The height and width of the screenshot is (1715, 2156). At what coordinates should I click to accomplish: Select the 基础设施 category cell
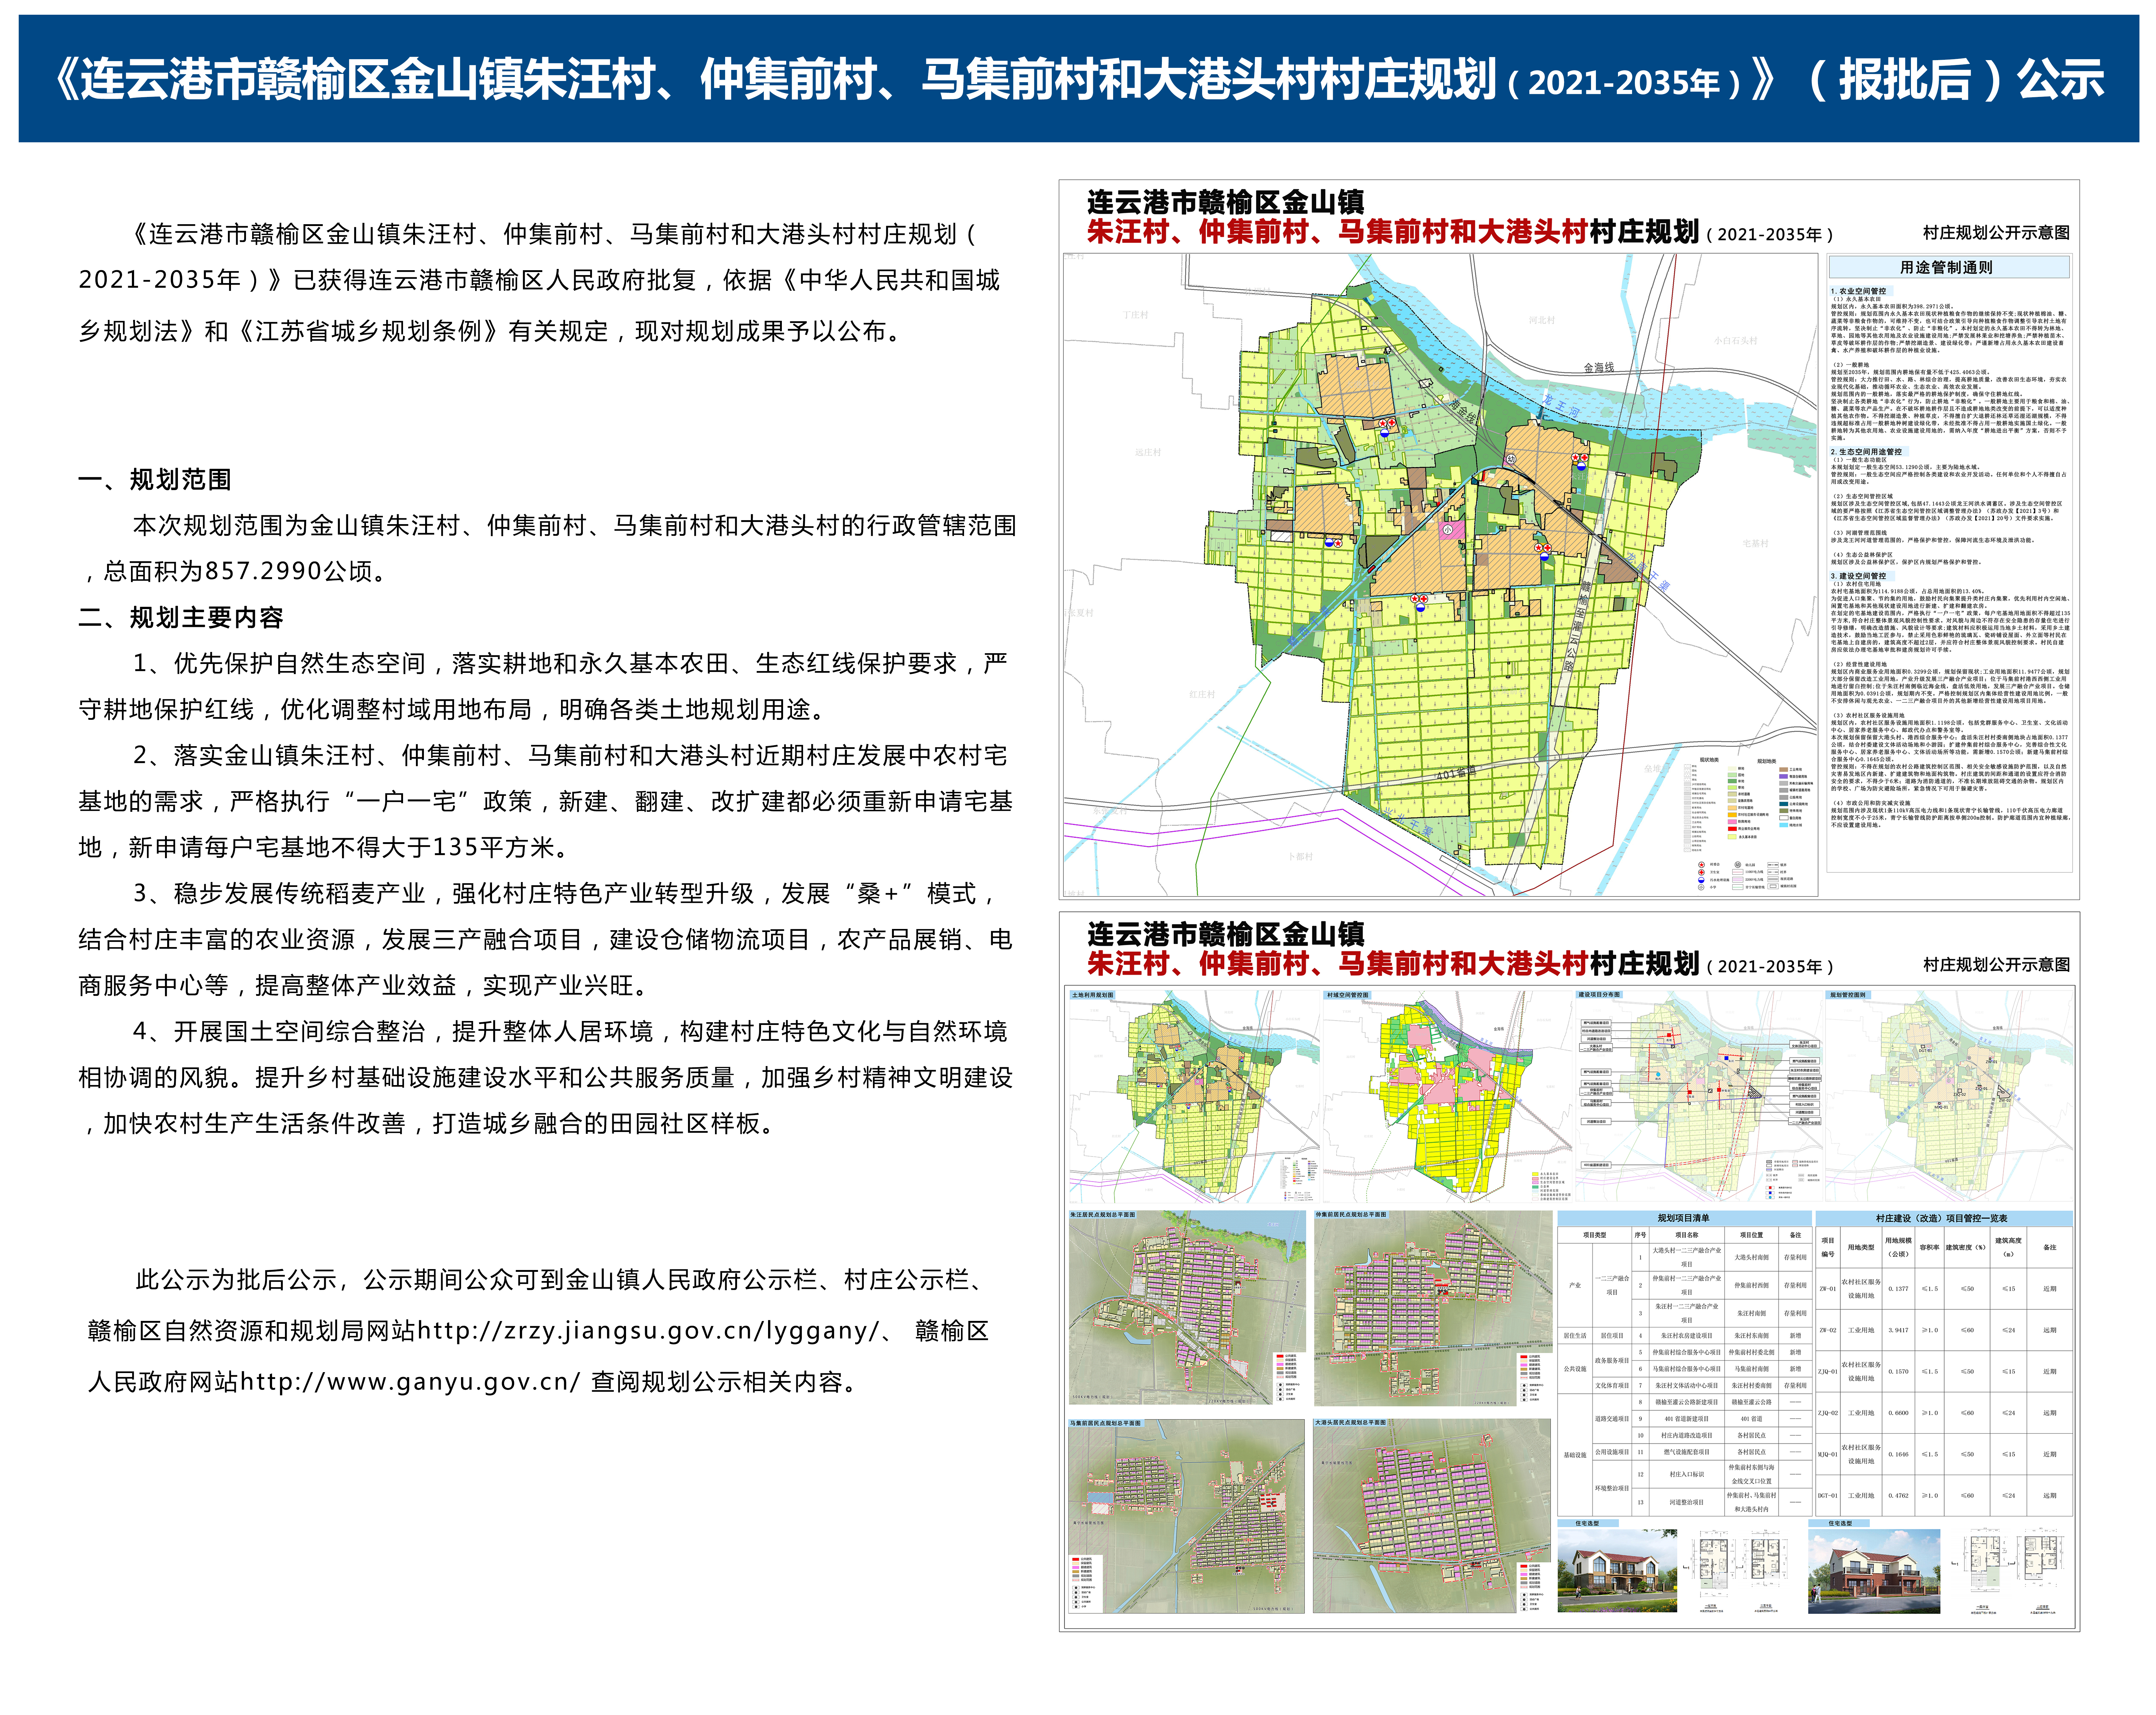point(1575,1455)
